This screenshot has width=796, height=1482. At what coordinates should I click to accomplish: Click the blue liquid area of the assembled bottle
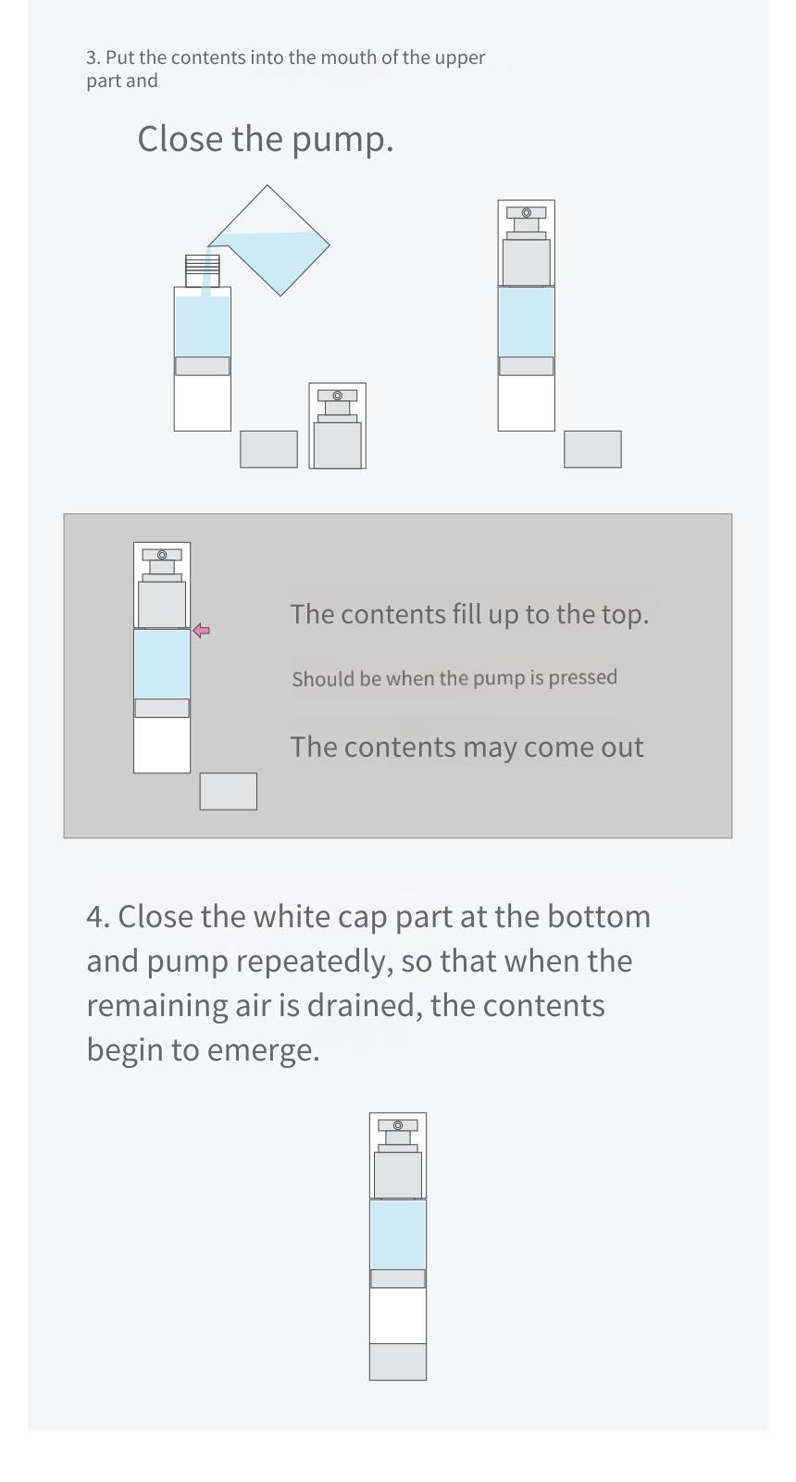tap(527, 321)
